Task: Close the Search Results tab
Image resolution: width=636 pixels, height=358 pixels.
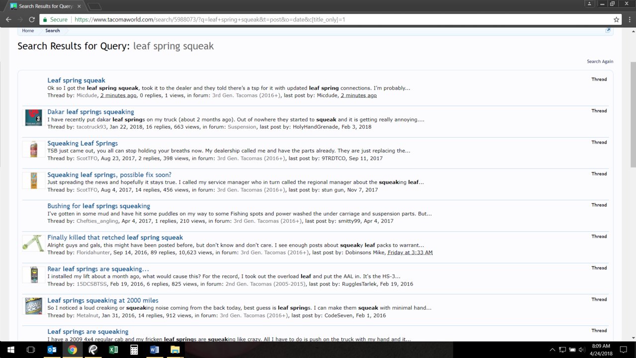Action: [x=79, y=6]
